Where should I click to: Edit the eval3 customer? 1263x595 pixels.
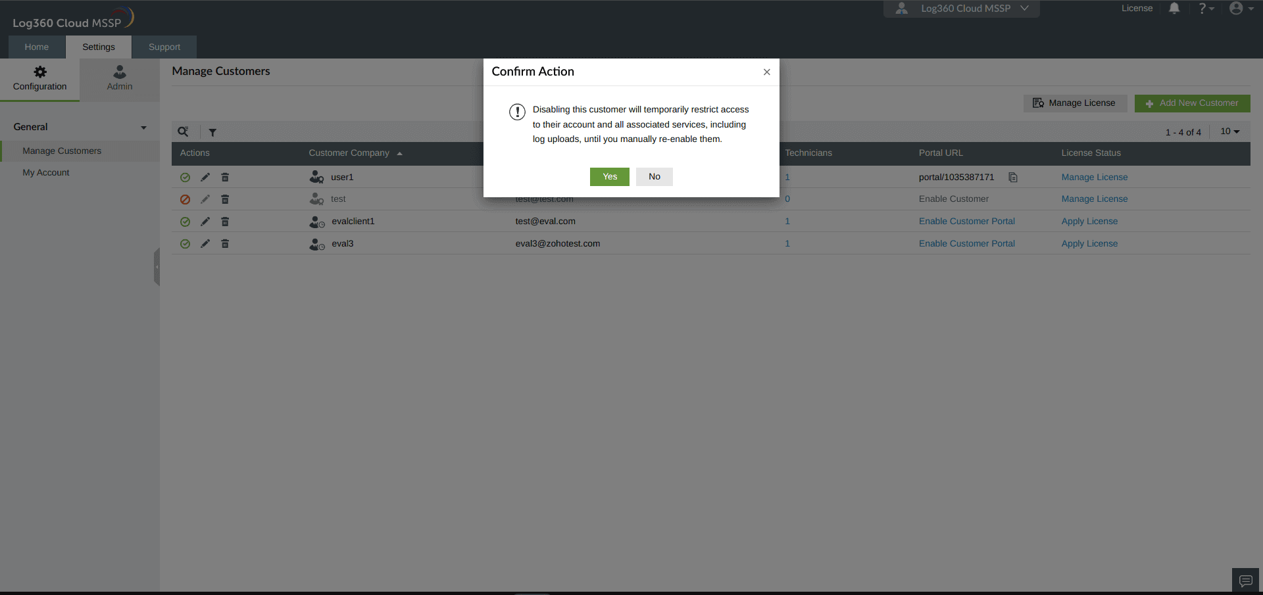click(205, 244)
